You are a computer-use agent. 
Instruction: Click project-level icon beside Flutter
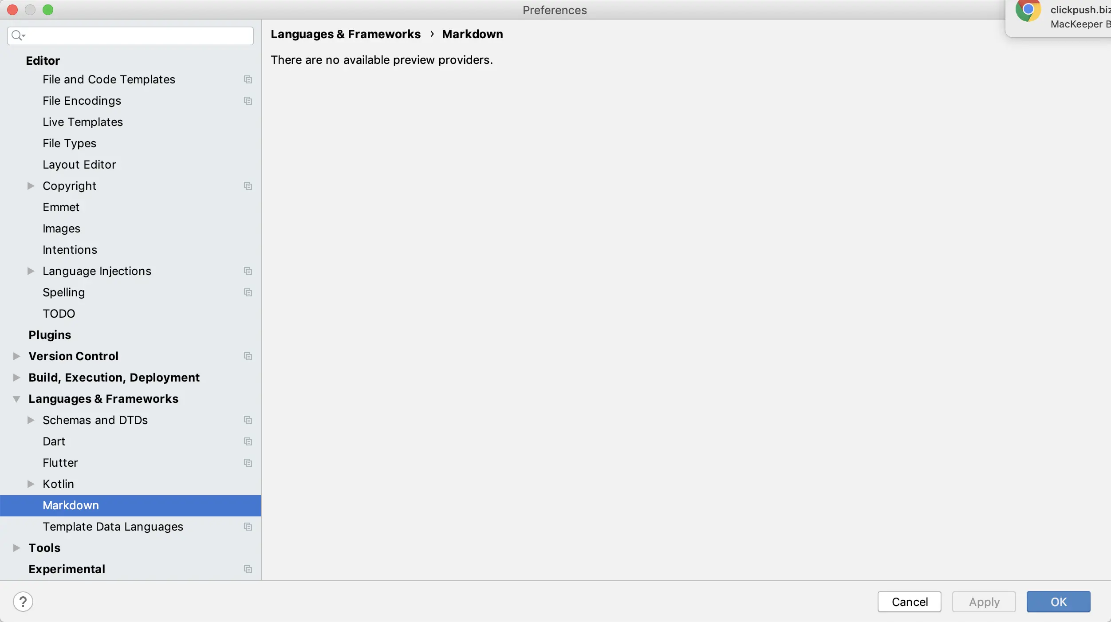[x=248, y=463]
